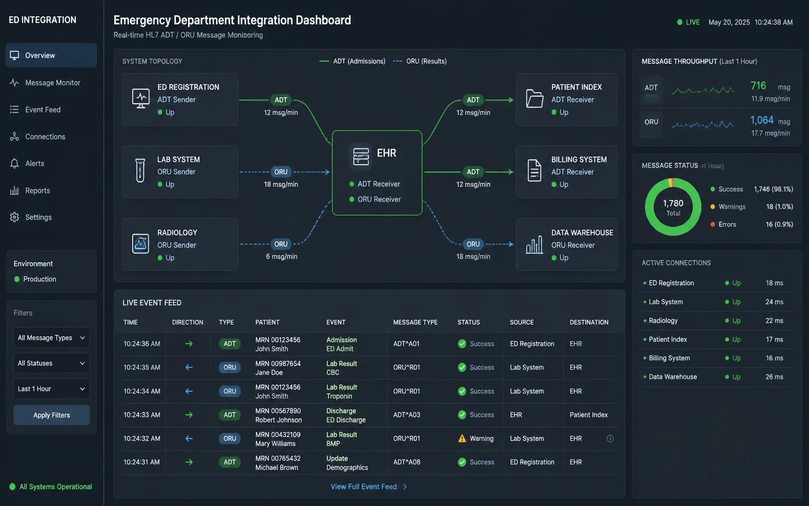Expand the All Message Types dropdown
Image resolution: width=809 pixels, height=506 pixels.
(x=52, y=338)
